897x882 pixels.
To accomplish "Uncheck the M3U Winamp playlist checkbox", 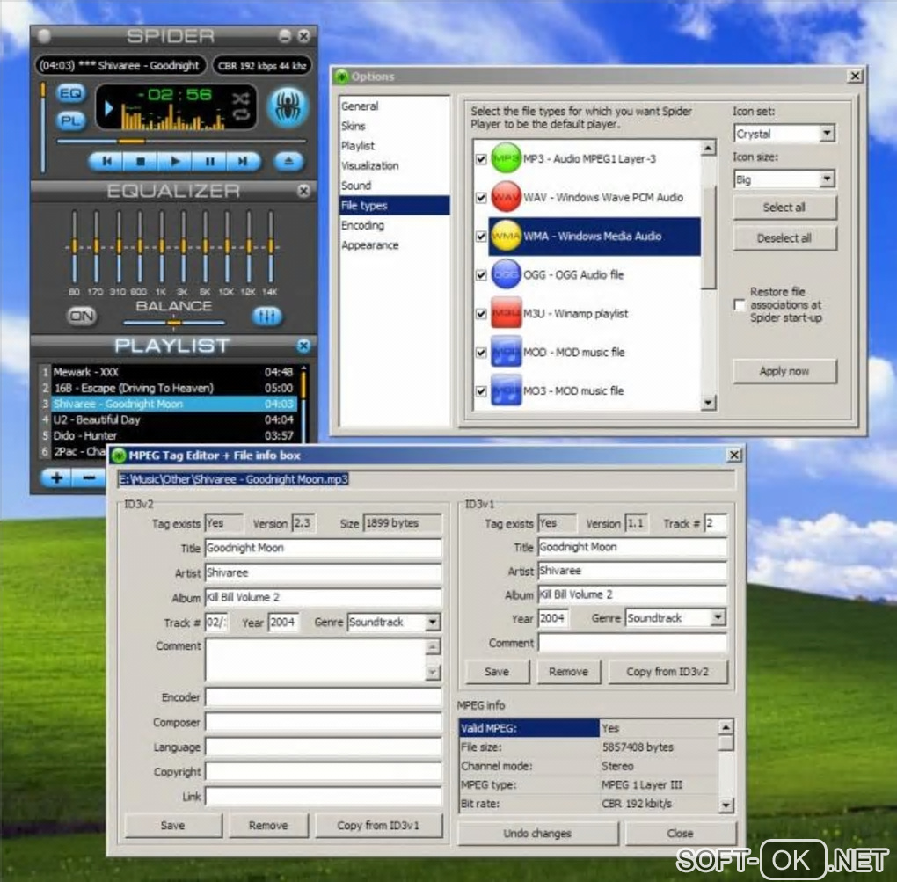I will tap(481, 314).
